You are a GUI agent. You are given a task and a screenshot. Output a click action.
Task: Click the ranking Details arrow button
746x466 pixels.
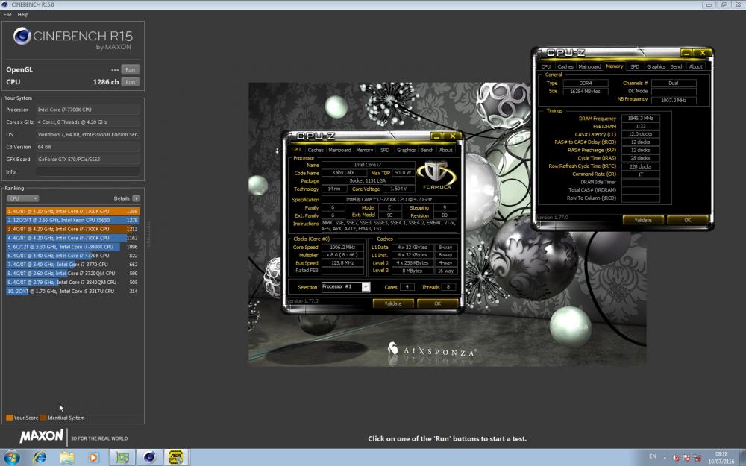[136, 198]
